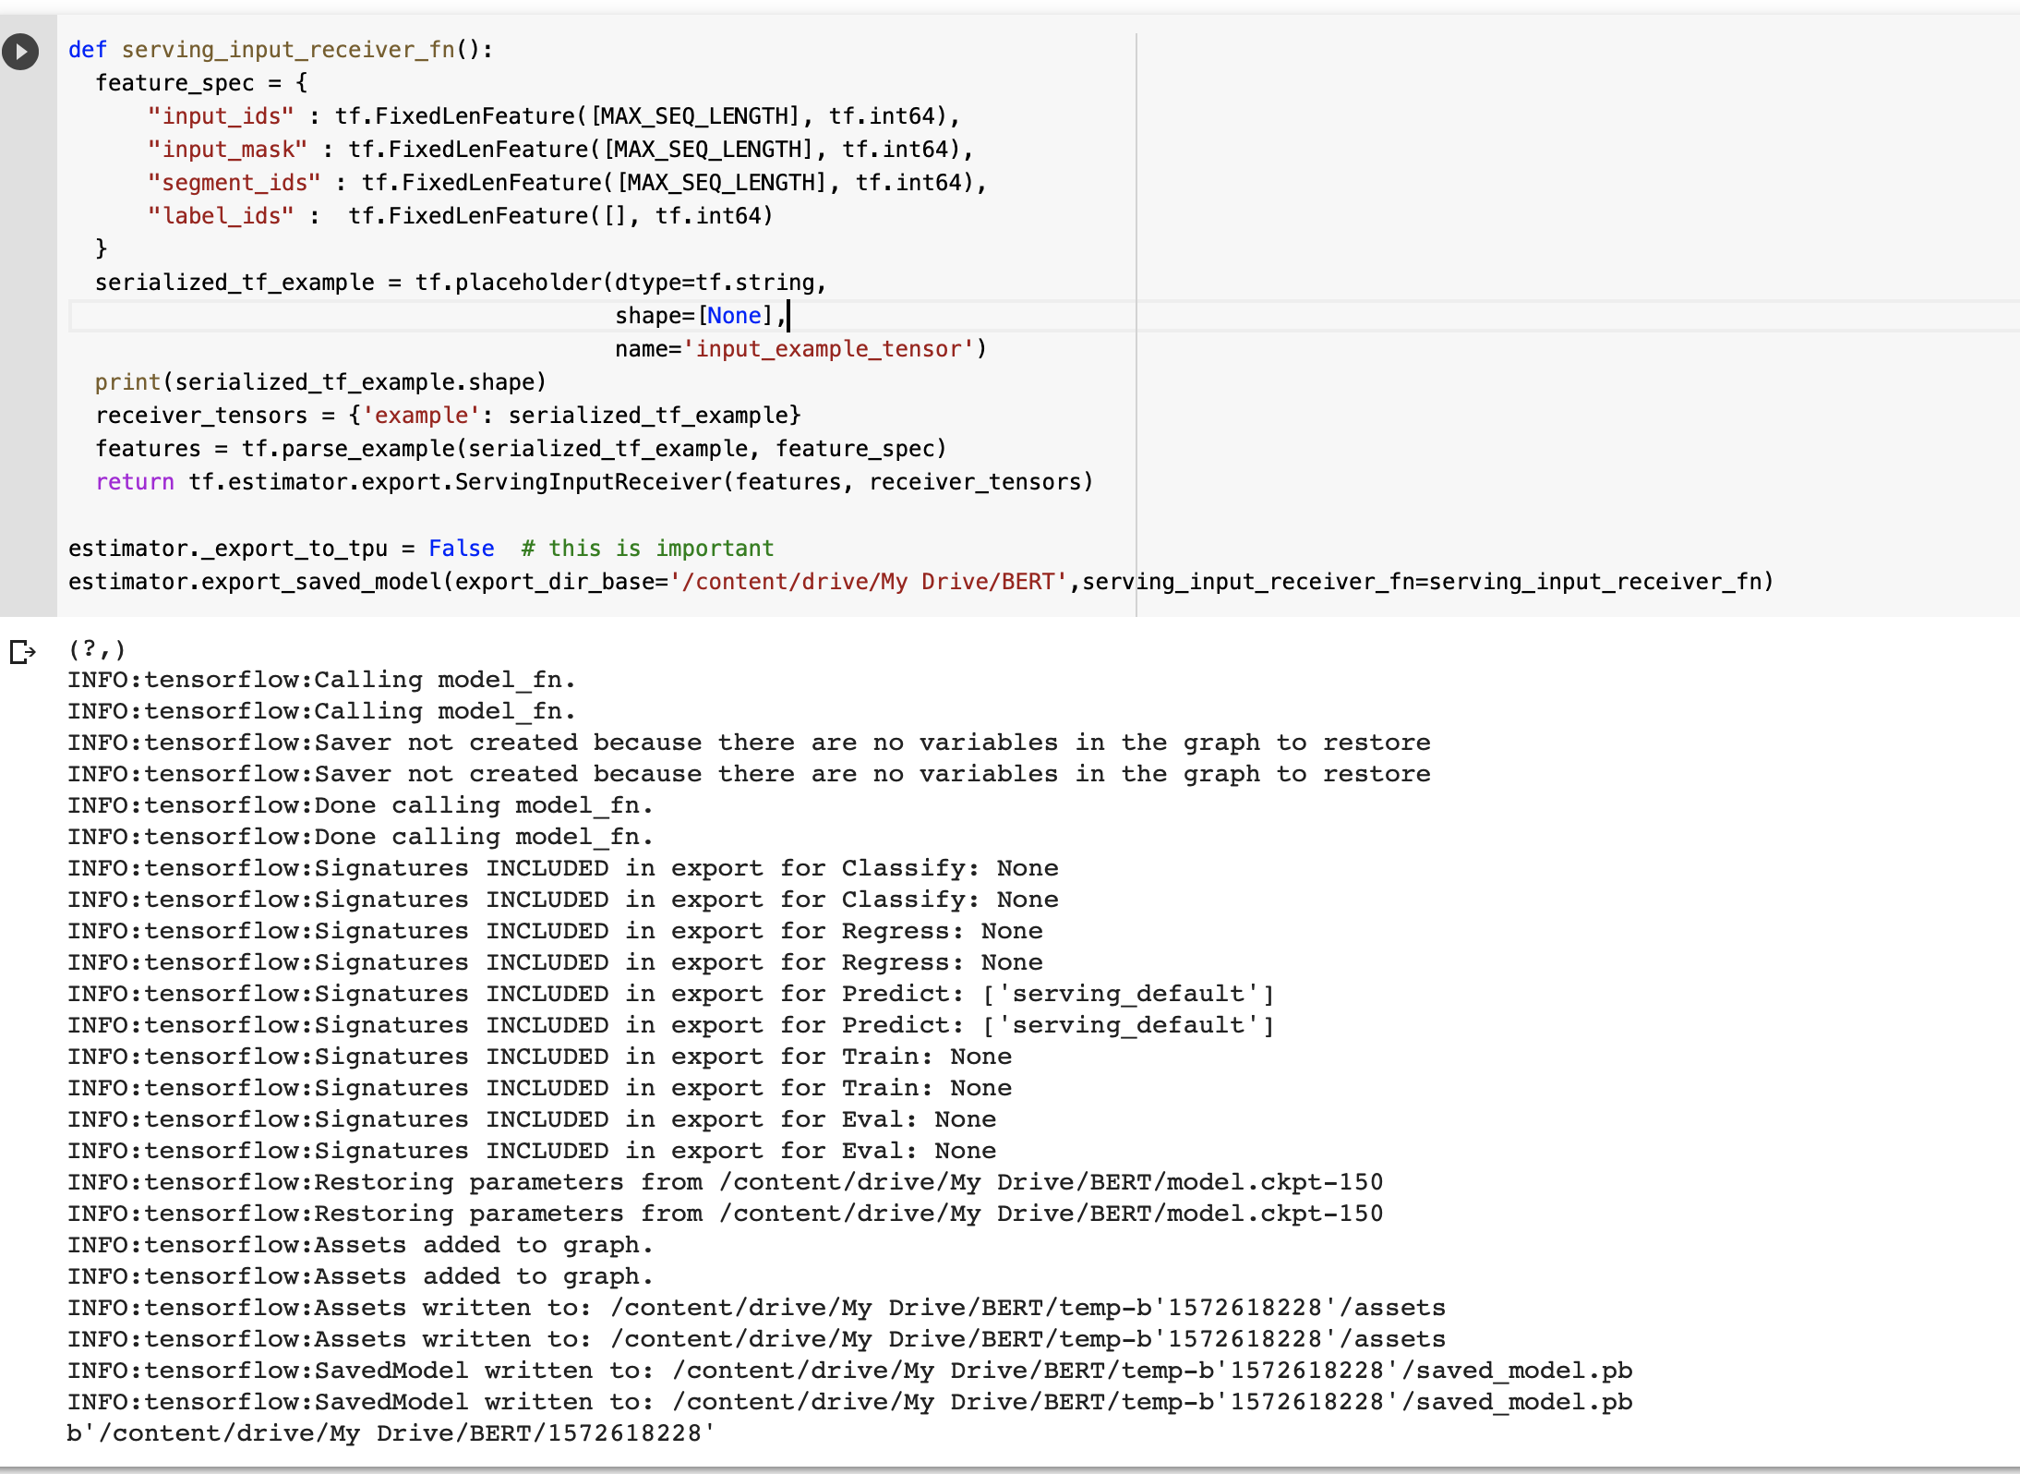Screen dimensions: 2020x1474
Task: Click the 'input_example_tensor' string literal
Action: tap(829, 348)
